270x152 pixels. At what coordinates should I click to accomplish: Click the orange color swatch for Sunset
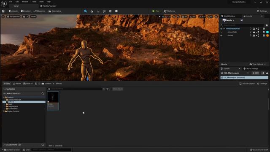pos(267,35)
